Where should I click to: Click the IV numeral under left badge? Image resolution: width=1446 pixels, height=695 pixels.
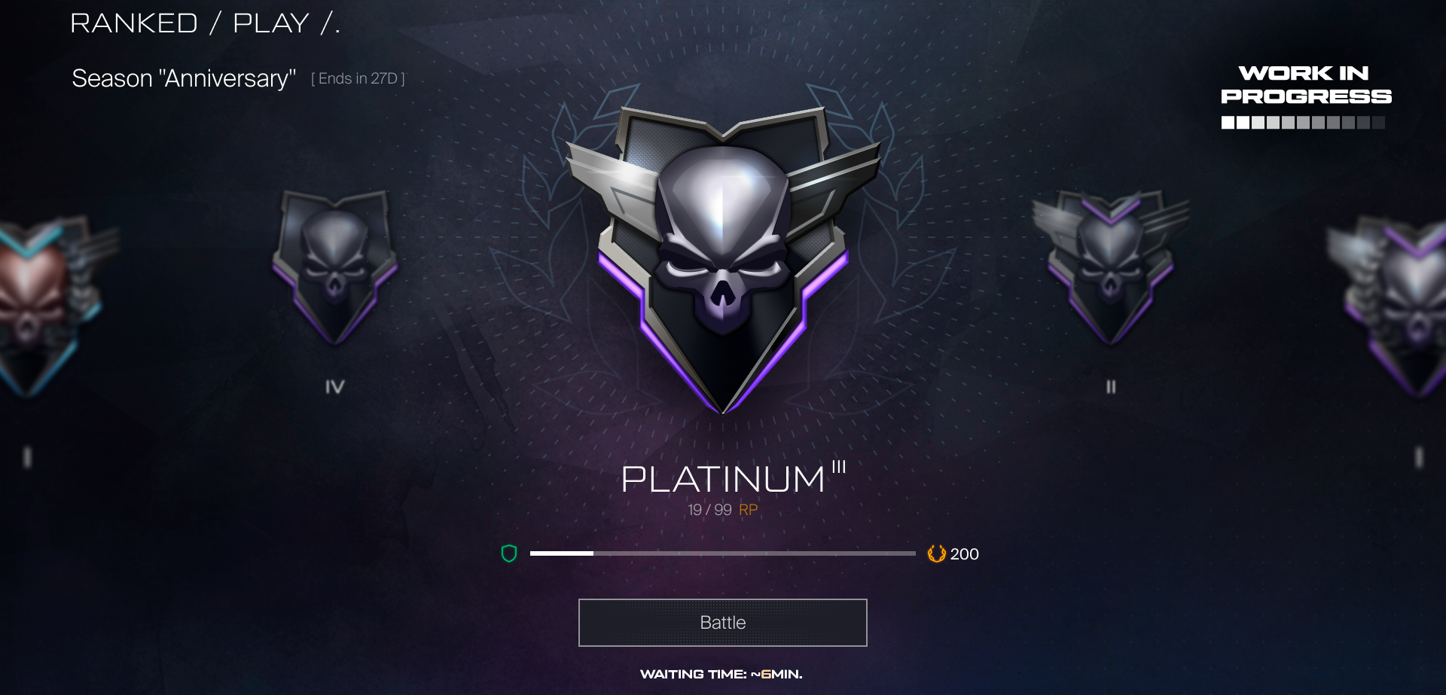click(335, 387)
